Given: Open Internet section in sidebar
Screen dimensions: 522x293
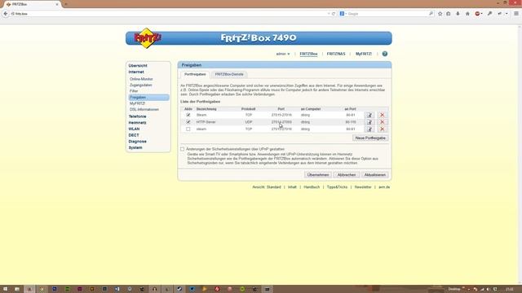Looking at the screenshot, I should point(136,72).
